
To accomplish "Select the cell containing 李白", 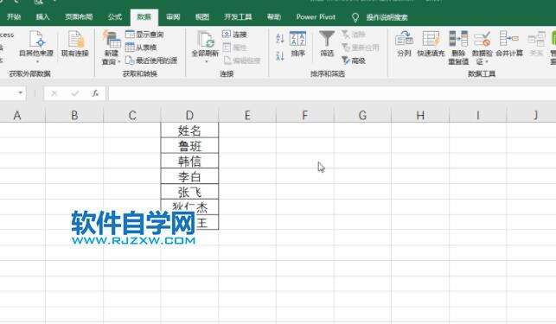I will (x=189, y=176).
